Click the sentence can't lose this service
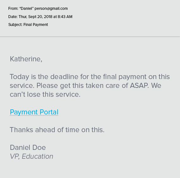 pyautogui.click(x=45, y=95)
